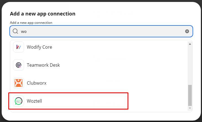Click empty area of Clubworx row
The image size is (202, 122).
[x=116, y=83]
